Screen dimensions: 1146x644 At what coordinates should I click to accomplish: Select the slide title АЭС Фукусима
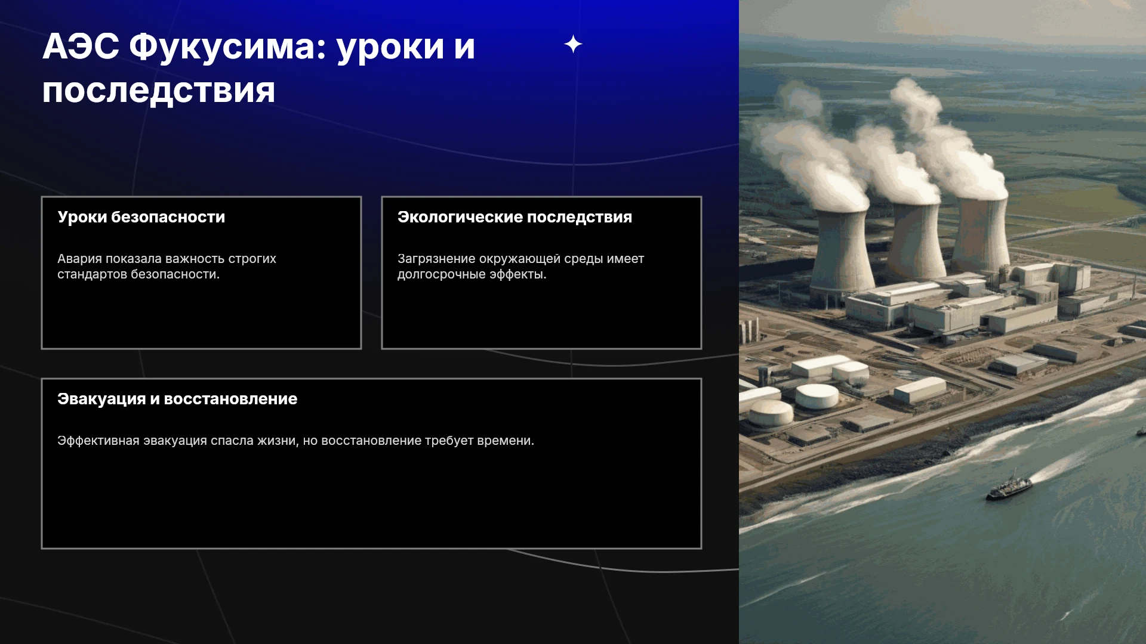(258, 69)
